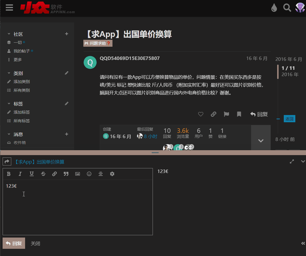Select 我的帖子 in sidebar
The image size is (306, 256).
click(x=22, y=51)
